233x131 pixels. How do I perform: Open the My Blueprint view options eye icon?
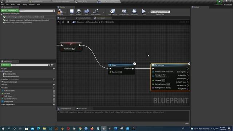point(52,65)
